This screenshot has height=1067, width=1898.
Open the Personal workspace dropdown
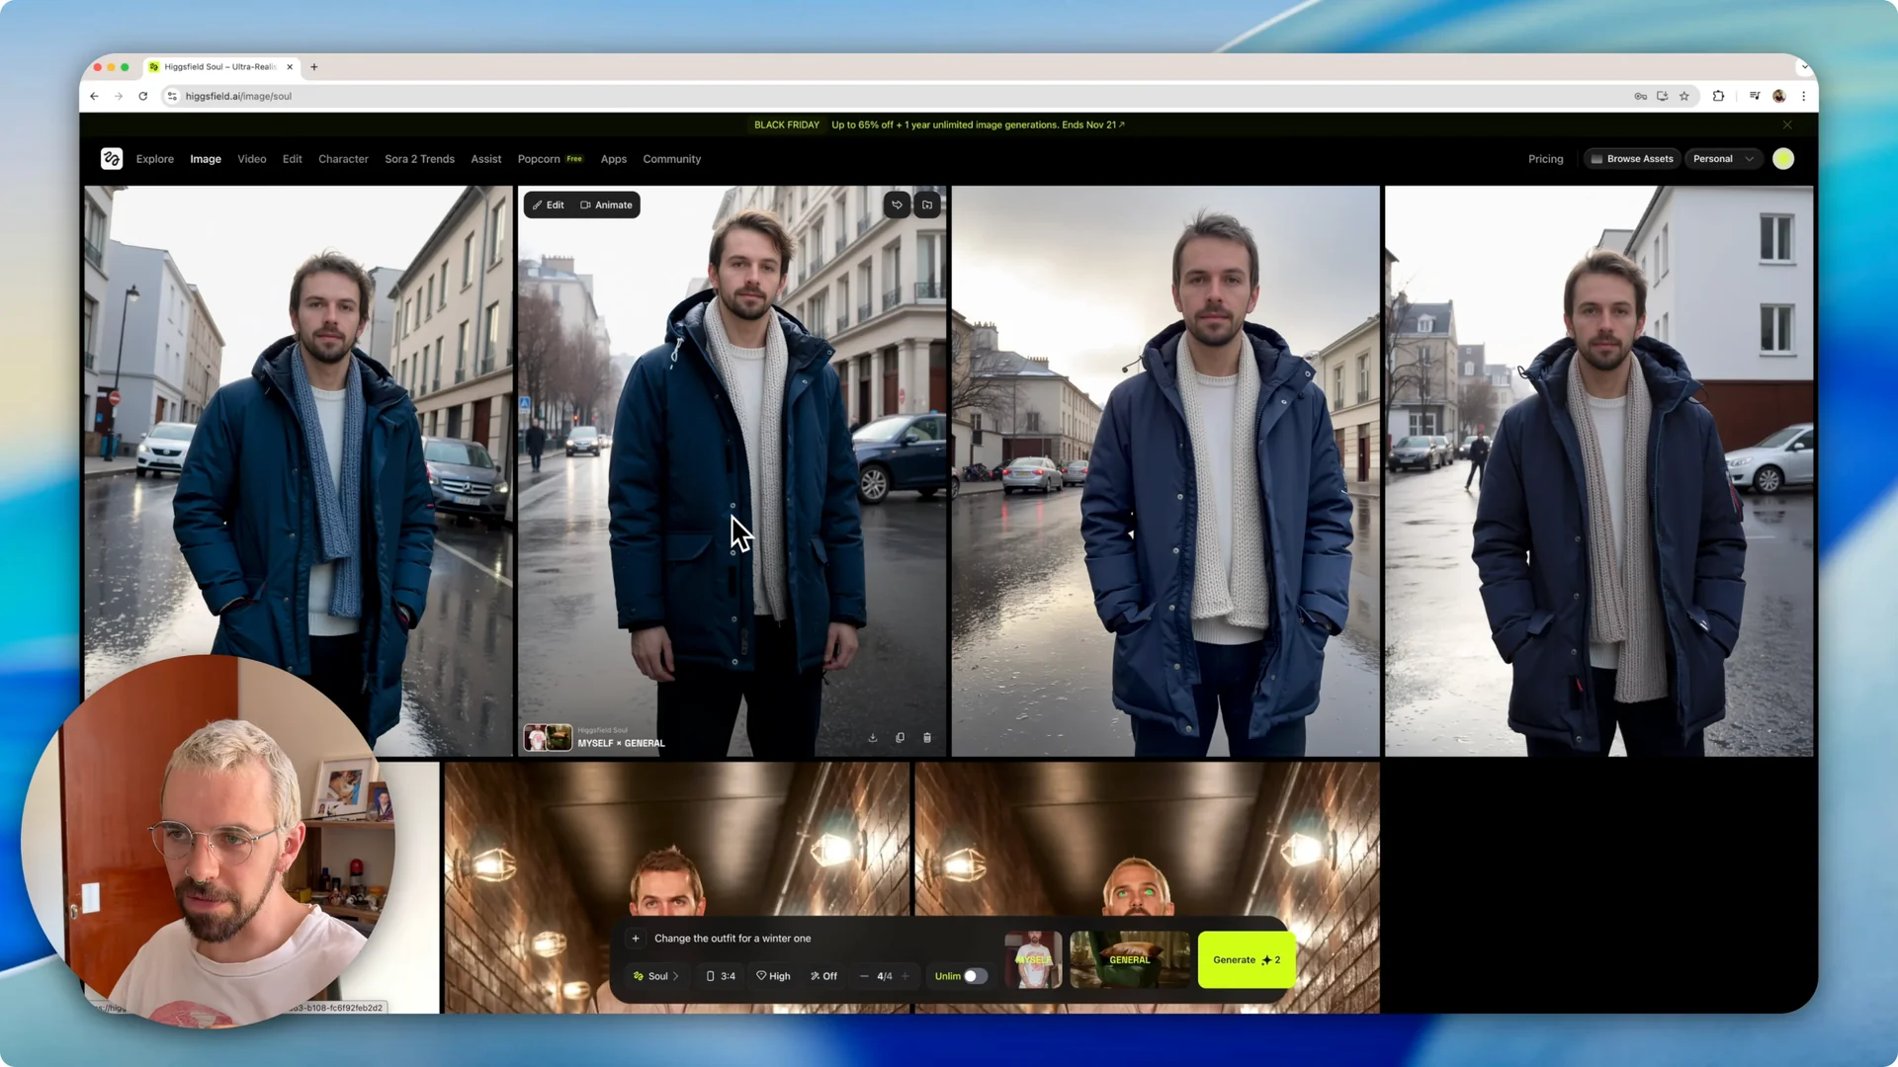[x=1723, y=158]
